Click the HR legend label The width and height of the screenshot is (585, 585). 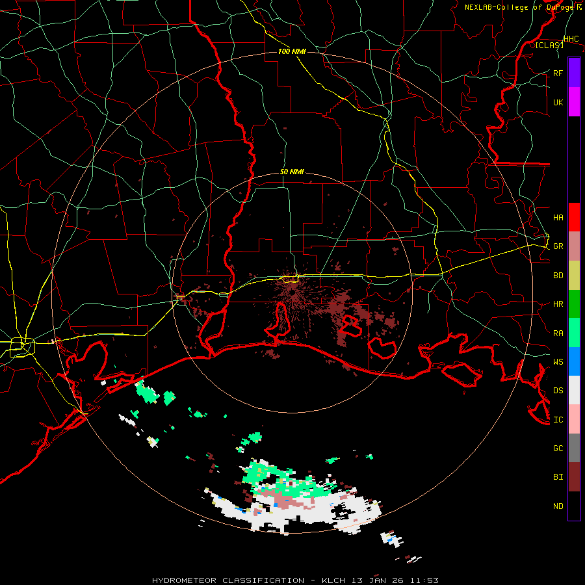point(558,304)
